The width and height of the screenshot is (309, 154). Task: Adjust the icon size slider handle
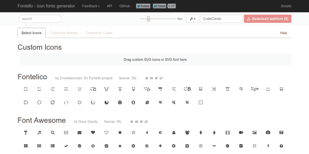(x=148, y=19)
